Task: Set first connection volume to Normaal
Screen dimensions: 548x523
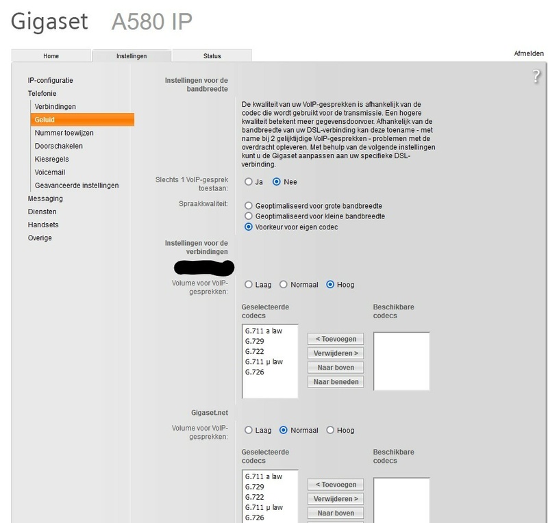Action: (x=284, y=284)
